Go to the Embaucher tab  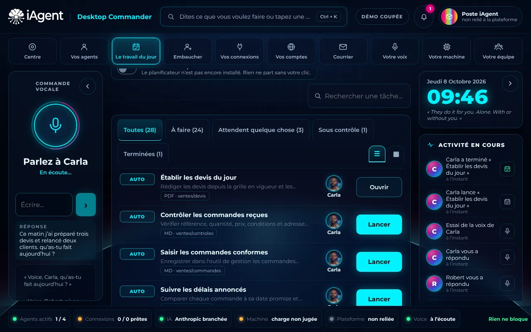click(x=188, y=51)
